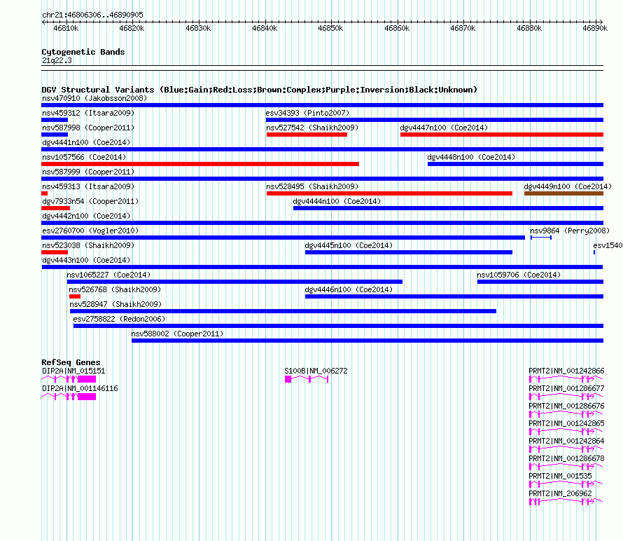Click the S100B|NM_006272 gene glyph
Screen dimensions: 623x541
[x=307, y=379]
